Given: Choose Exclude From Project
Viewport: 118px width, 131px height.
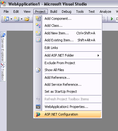Looking at the screenshot, I should (67, 63).
